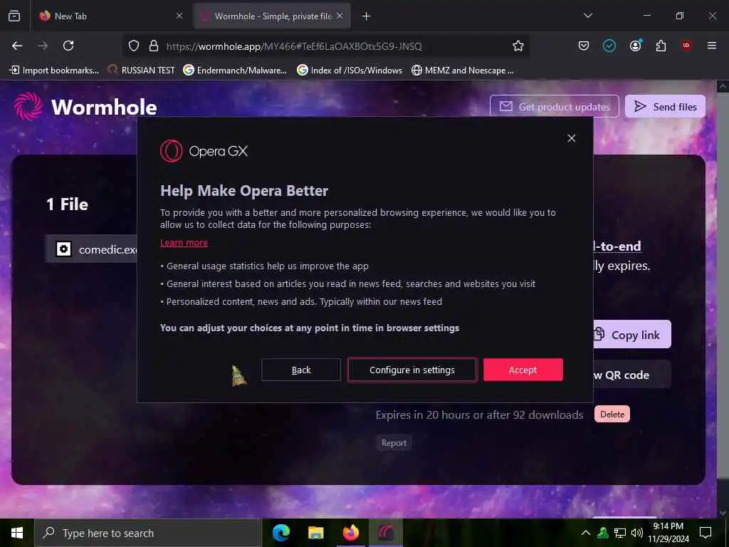729x547 pixels.
Task: Open the Learn more link
Action: 184,242
